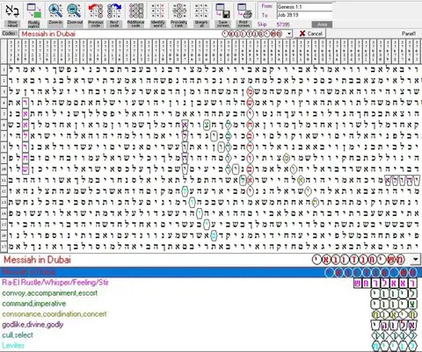The width and height of the screenshot is (422, 352).
Task: Open dropdown beside large Messiah in Dubai heading
Action: pos(416,260)
